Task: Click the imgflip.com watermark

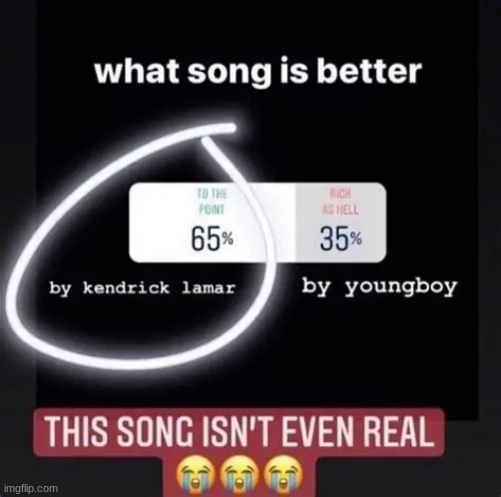Action: (33, 489)
